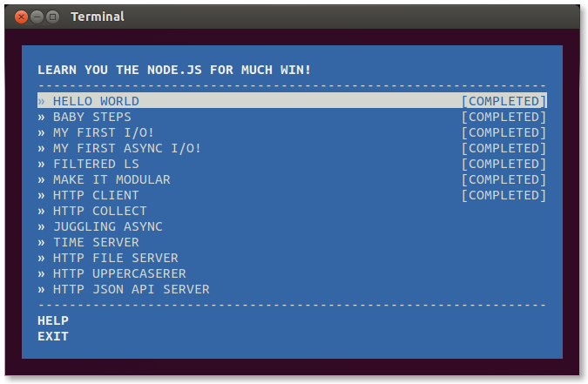Open MAKE IT MODULAR exercise
The image size is (588, 384).
tap(292, 179)
